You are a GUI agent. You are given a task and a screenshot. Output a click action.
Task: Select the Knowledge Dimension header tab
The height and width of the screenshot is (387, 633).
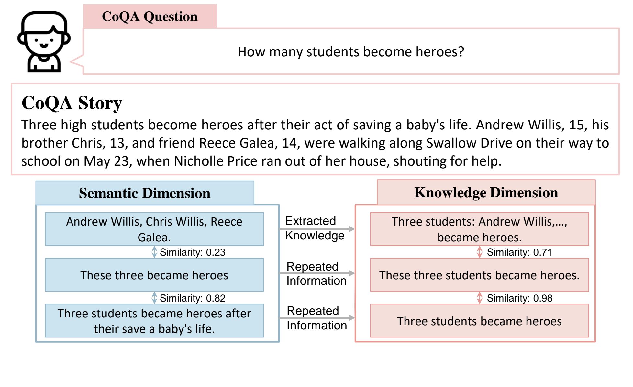pos(486,192)
